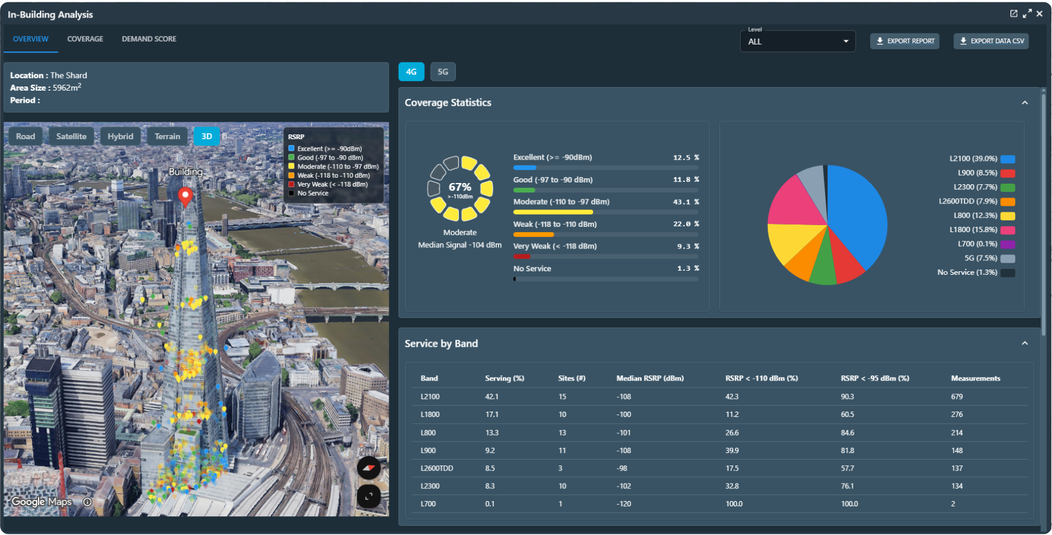Open the Demand Score tab

point(149,39)
